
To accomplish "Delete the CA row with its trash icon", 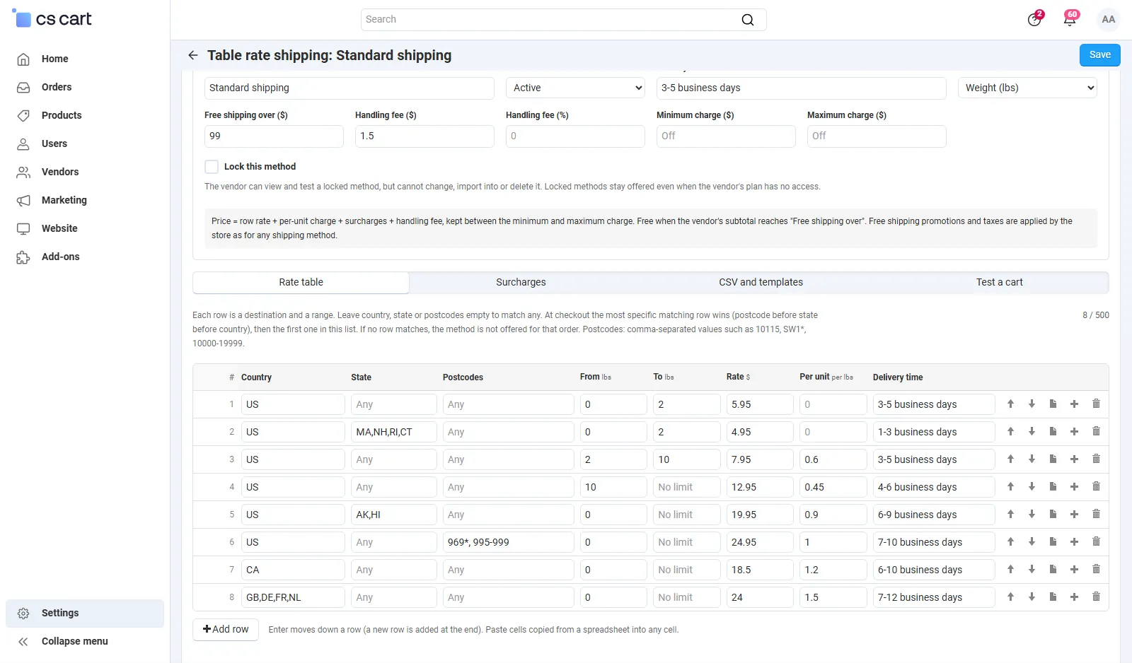I will point(1096,570).
